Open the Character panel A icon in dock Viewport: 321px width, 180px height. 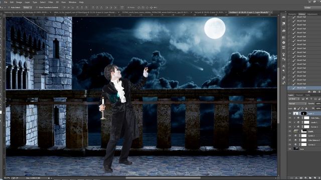coord(283,66)
